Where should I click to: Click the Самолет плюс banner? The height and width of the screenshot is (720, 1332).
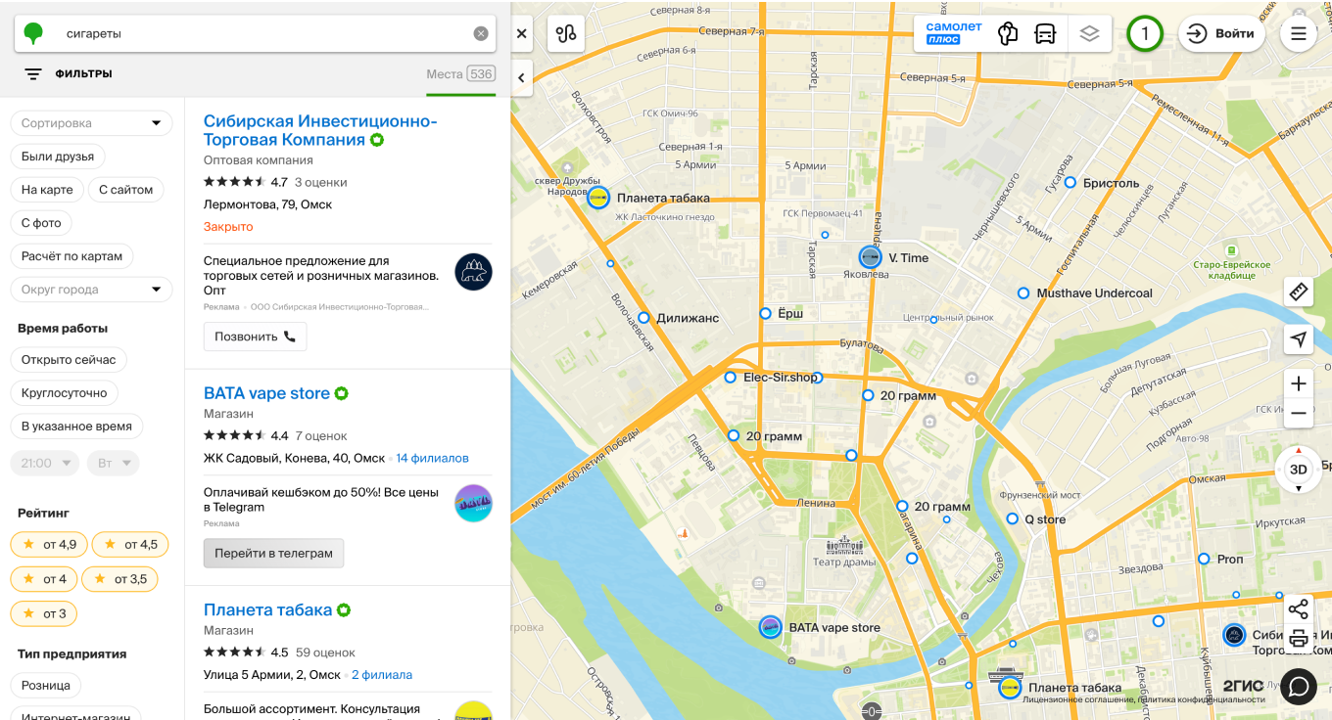[x=954, y=33]
